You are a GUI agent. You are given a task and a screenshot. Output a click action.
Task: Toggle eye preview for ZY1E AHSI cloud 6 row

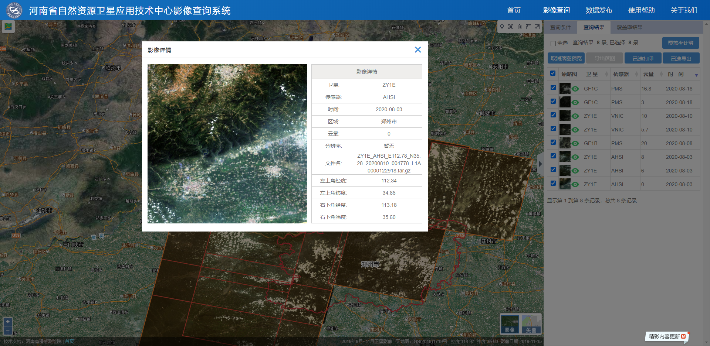575,171
